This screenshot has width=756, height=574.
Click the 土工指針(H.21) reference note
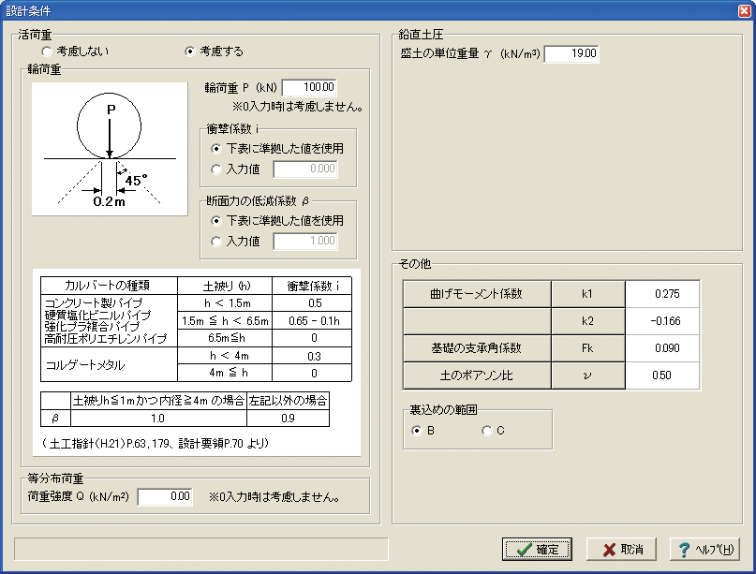pyautogui.click(x=156, y=444)
